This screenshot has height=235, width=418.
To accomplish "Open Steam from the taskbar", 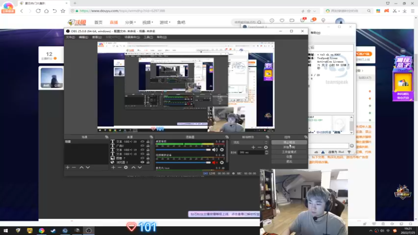I will 53,231.
